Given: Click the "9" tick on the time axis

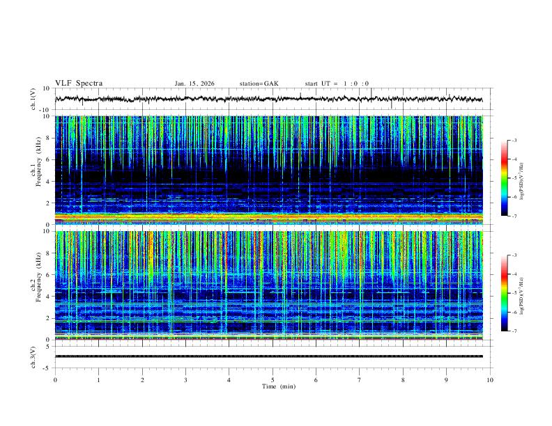Looking at the screenshot, I should [446, 380].
